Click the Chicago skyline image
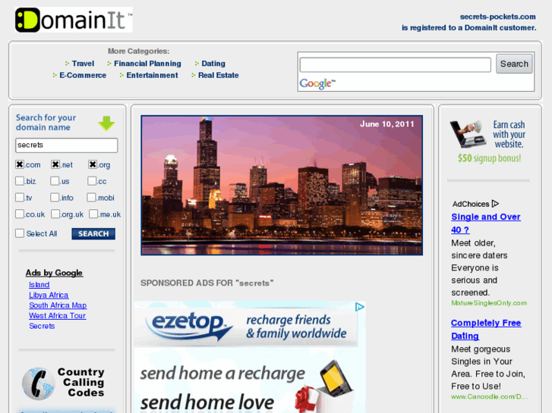The width and height of the screenshot is (552, 413). [x=282, y=185]
